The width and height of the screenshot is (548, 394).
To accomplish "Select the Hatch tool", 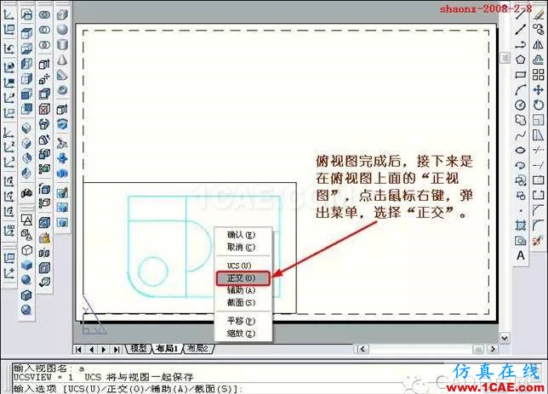I will pos(521,226).
